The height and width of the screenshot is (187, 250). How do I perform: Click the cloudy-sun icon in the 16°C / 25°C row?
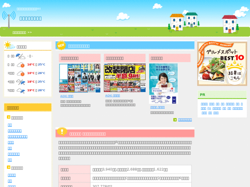pyautogui.click(x=21, y=65)
